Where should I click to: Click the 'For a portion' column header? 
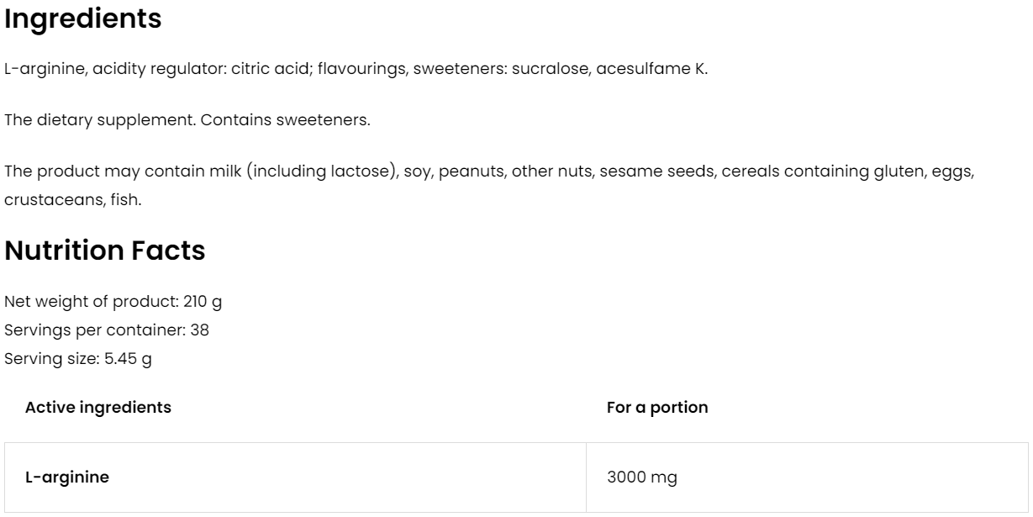click(x=657, y=408)
